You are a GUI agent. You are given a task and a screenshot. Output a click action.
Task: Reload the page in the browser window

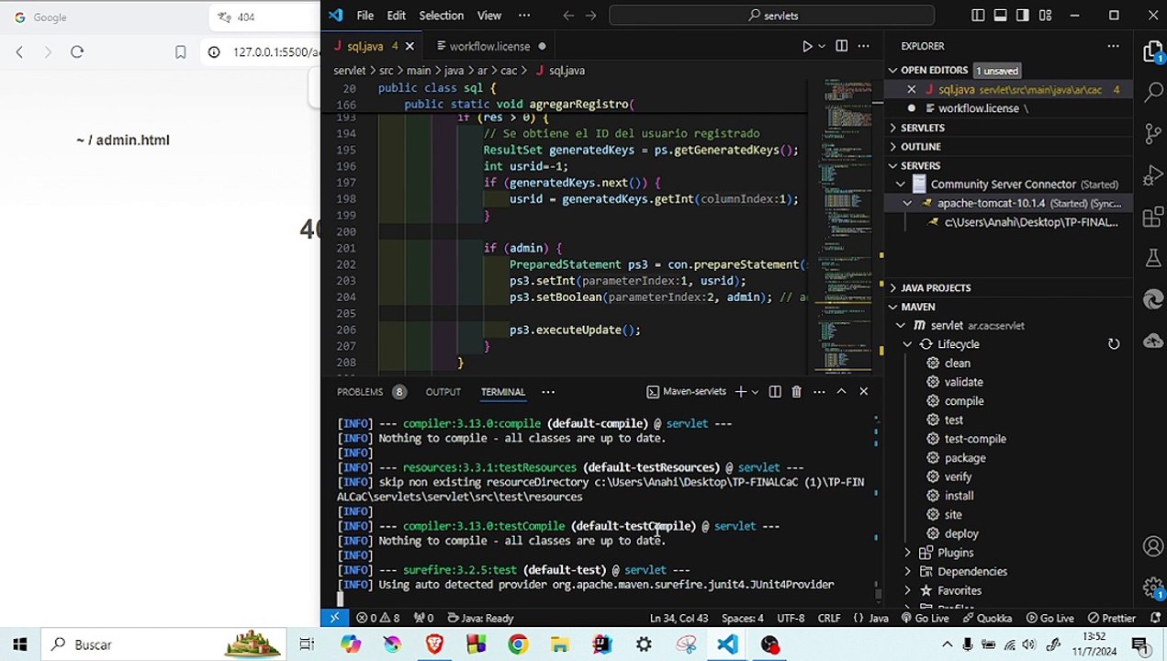77,52
